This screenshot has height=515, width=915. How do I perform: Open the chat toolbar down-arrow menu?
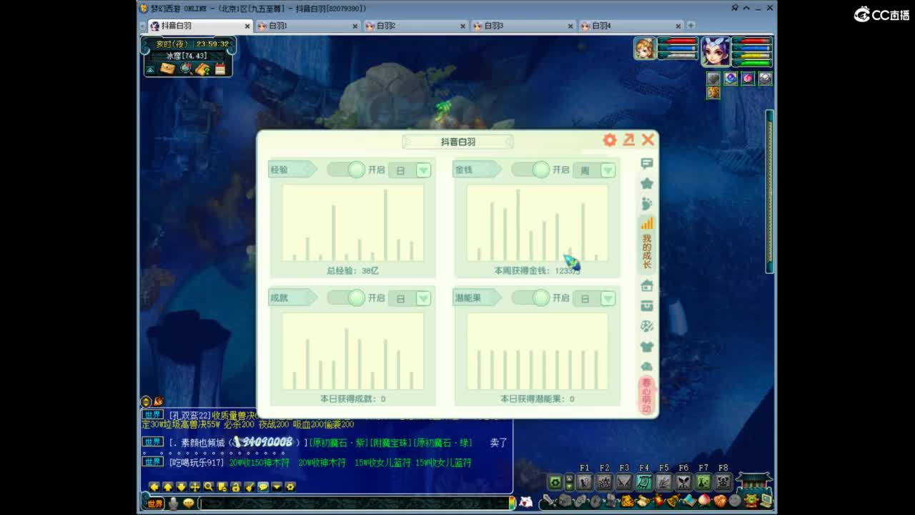(x=277, y=486)
